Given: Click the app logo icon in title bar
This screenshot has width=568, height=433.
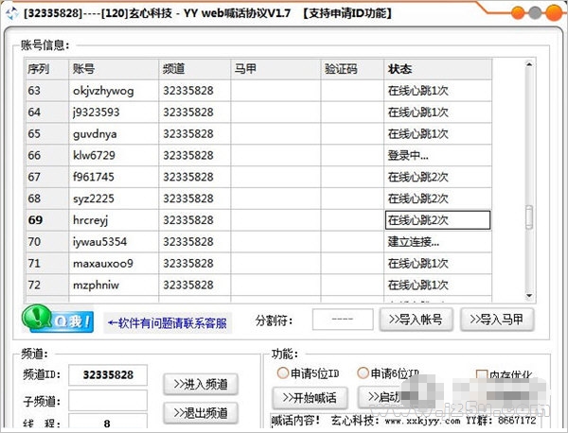Looking at the screenshot, I should pyautogui.click(x=12, y=13).
